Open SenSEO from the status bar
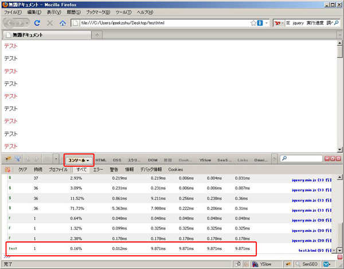The height and width of the screenshot is (269, 344). click(307, 264)
